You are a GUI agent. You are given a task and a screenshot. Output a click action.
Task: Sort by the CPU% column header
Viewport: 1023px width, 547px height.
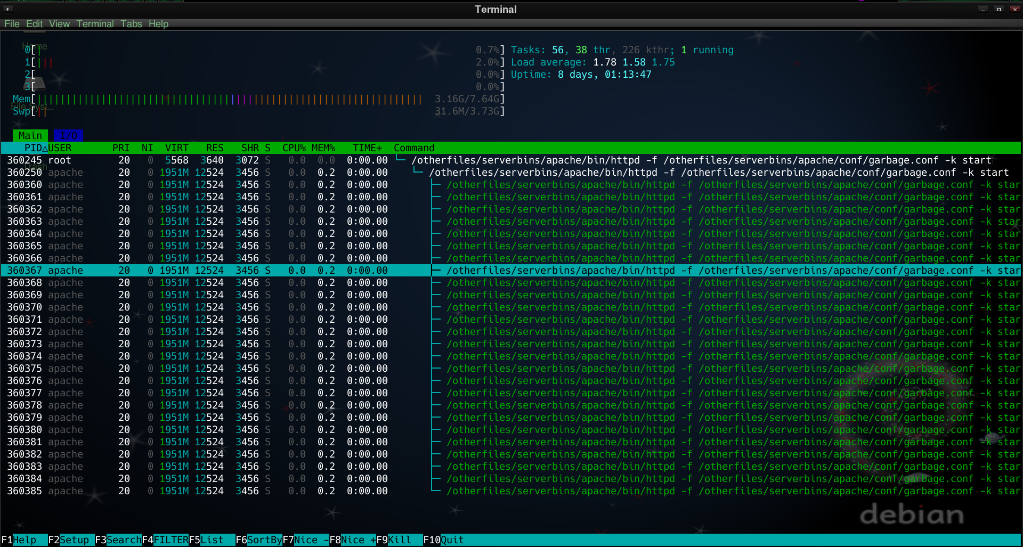click(294, 148)
